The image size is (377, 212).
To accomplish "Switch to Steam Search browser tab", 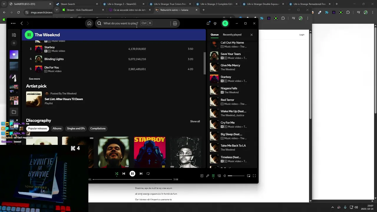I will coord(77,4).
